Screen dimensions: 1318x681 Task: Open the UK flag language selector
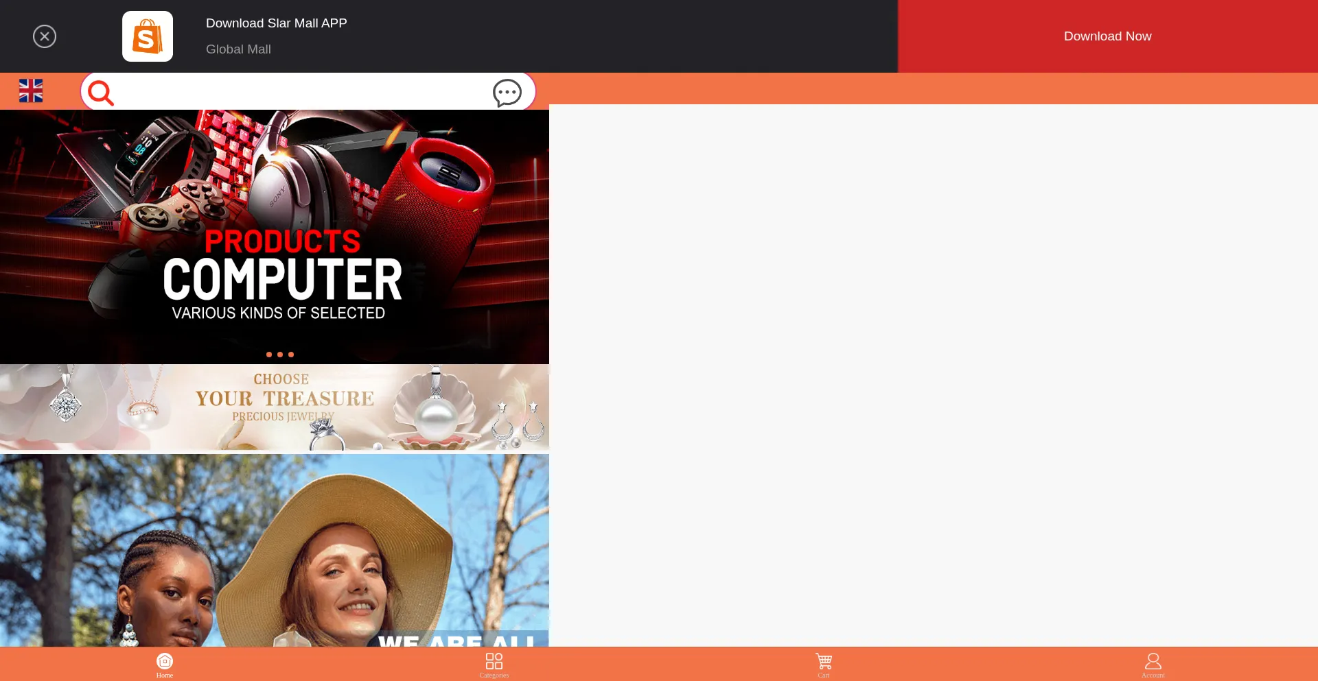point(31,91)
